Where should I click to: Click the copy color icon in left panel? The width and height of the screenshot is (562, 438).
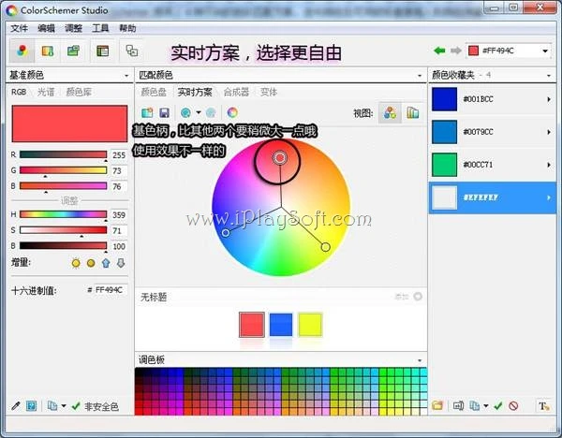click(52, 406)
